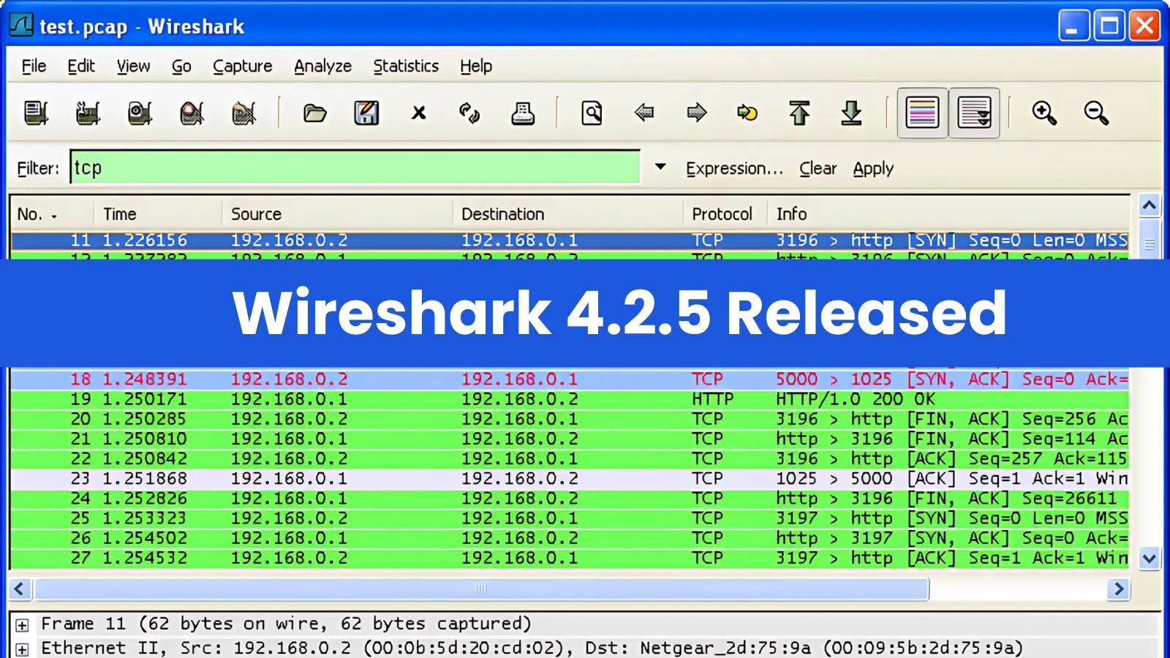Toggle packet list colorize button

tap(922, 113)
